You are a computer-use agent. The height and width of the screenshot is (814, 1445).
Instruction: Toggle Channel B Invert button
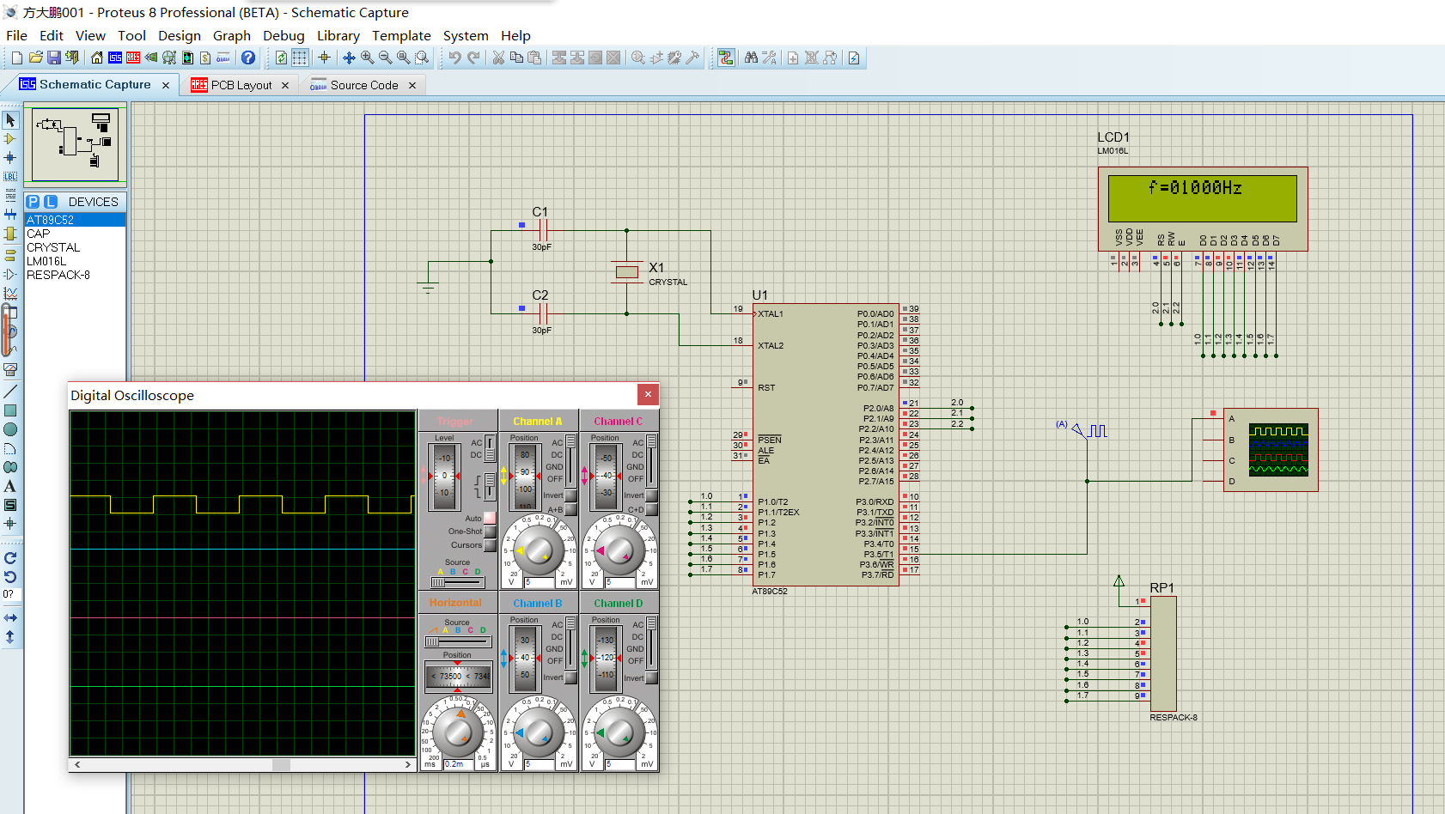(x=570, y=677)
